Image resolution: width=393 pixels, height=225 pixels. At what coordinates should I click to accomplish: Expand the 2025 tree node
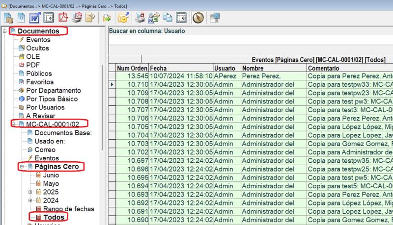[x=30, y=192]
